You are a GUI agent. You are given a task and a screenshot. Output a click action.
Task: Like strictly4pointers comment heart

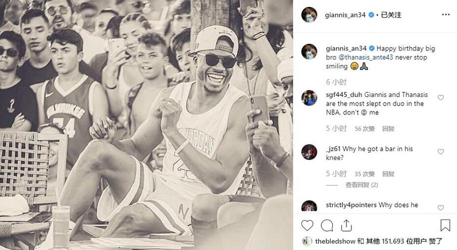click(x=440, y=207)
